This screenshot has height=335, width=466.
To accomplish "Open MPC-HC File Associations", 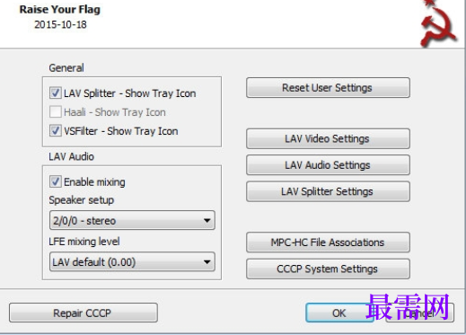I will [x=328, y=242].
